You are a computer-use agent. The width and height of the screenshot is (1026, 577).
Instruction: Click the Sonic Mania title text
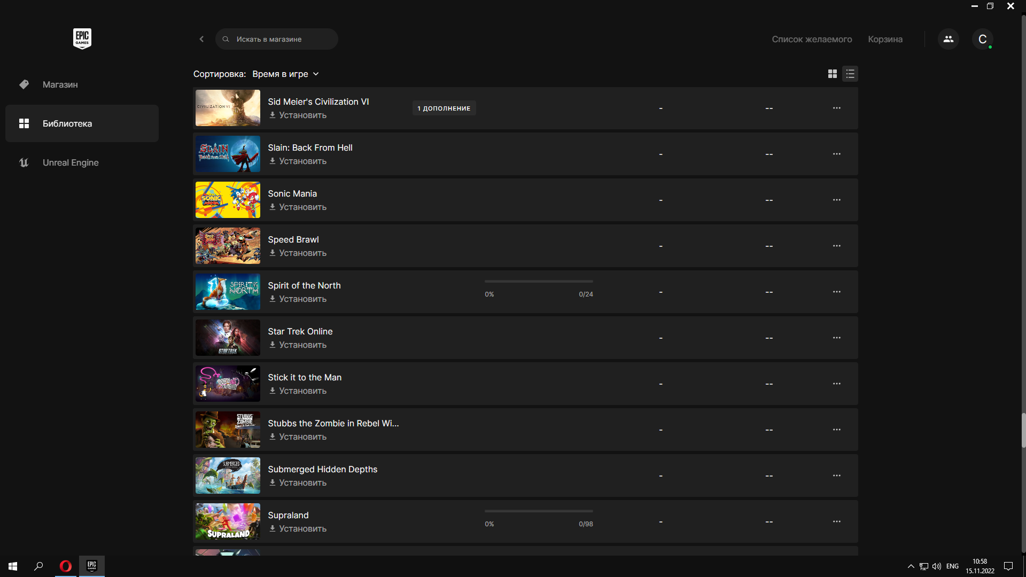(292, 193)
